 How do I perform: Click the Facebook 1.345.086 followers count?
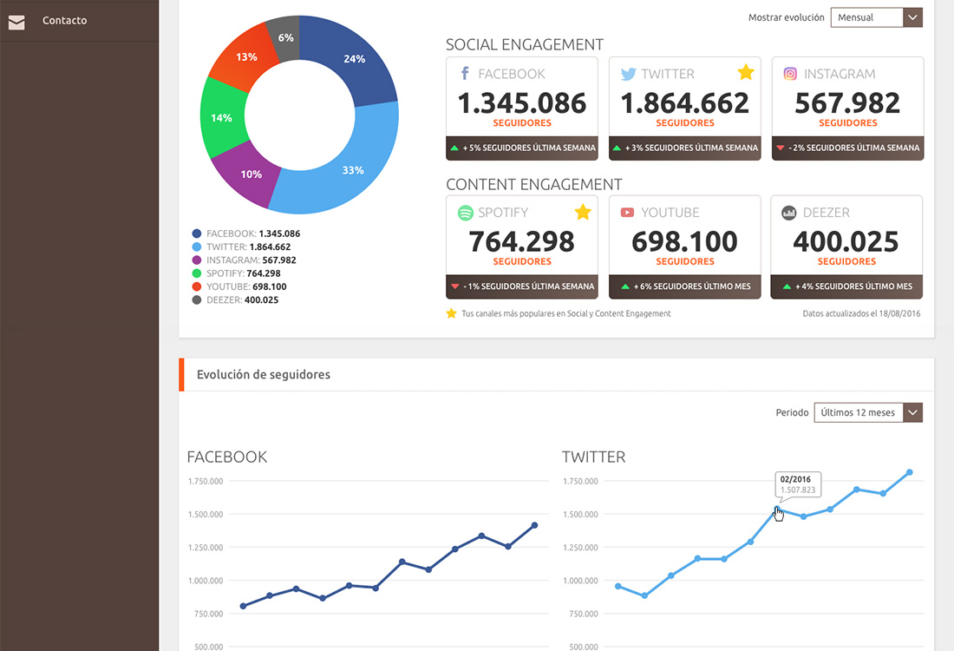pos(522,103)
